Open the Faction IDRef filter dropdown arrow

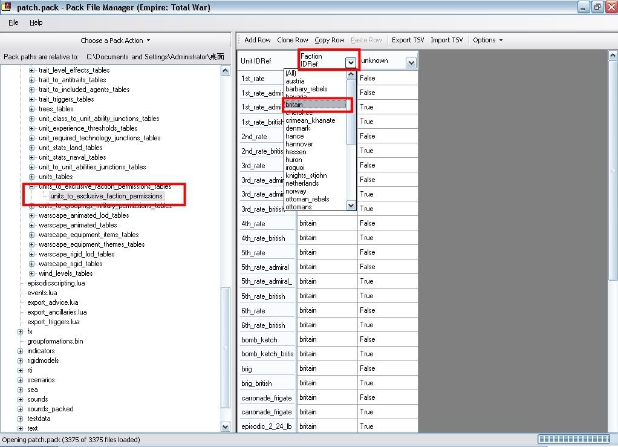coord(350,62)
